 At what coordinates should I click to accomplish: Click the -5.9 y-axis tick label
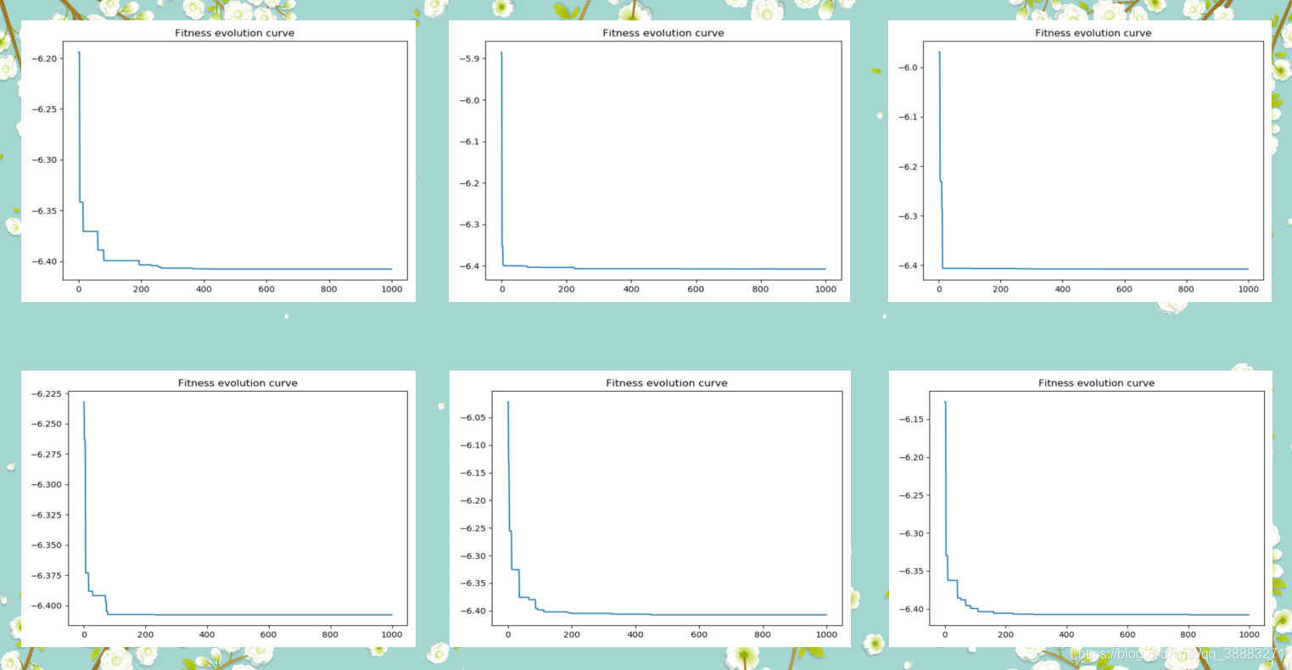[x=471, y=59]
